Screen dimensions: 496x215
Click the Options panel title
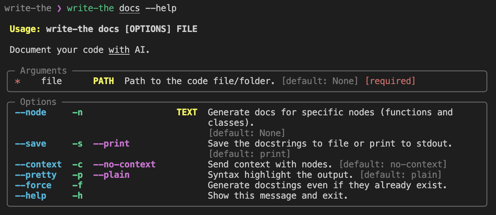[x=38, y=102]
